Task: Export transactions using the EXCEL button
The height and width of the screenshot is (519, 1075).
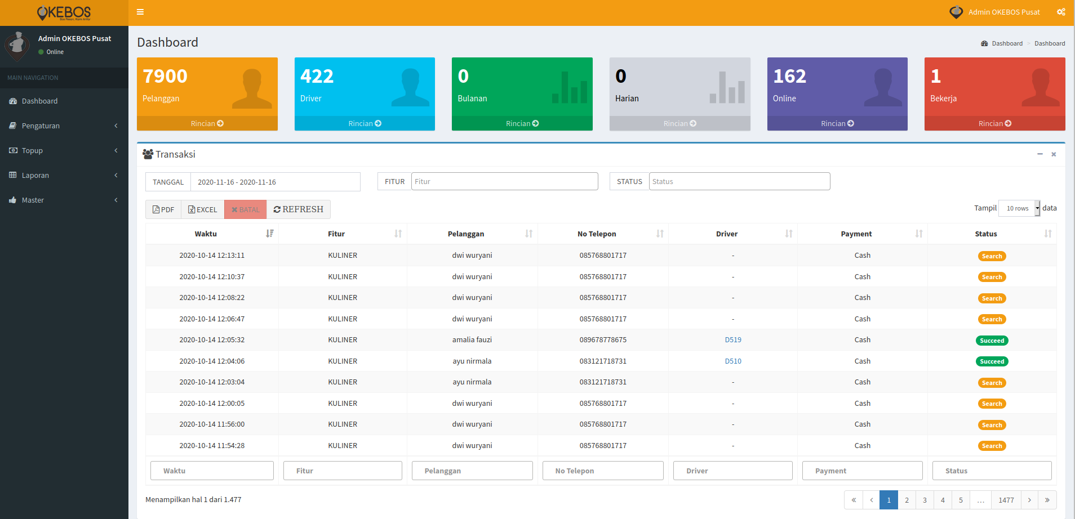Action: click(203, 209)
